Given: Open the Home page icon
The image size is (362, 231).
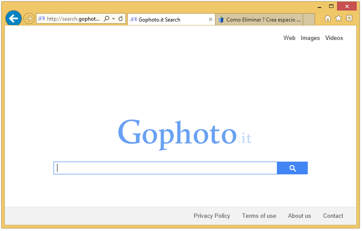Looking at the screenshot, I should tap(328, 18).
